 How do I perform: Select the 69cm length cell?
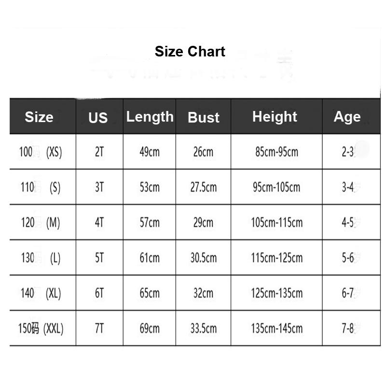[x=150, y=329]
